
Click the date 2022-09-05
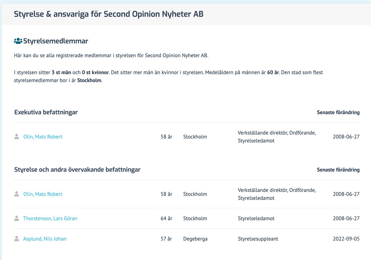[346, 239]
